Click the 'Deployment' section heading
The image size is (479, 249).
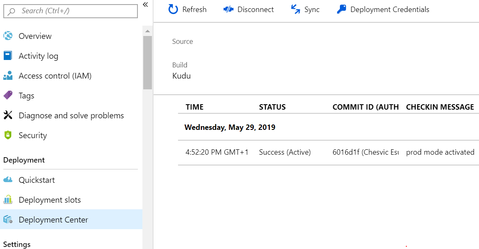point(24,160)
